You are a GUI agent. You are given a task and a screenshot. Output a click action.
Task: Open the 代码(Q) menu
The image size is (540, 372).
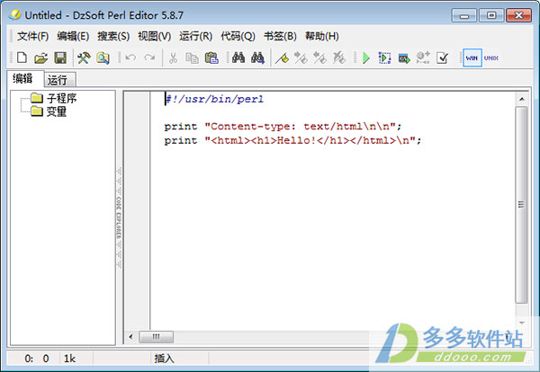[x=238, y=36]
